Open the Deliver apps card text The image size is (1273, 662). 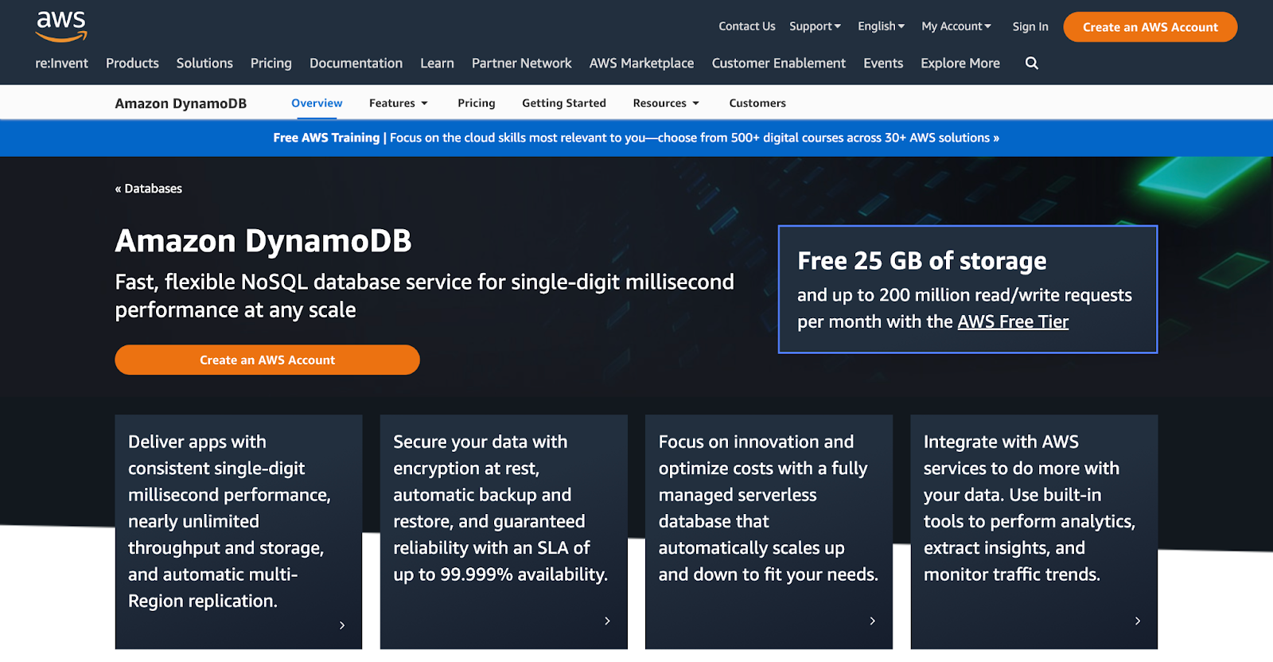point(229,521)
